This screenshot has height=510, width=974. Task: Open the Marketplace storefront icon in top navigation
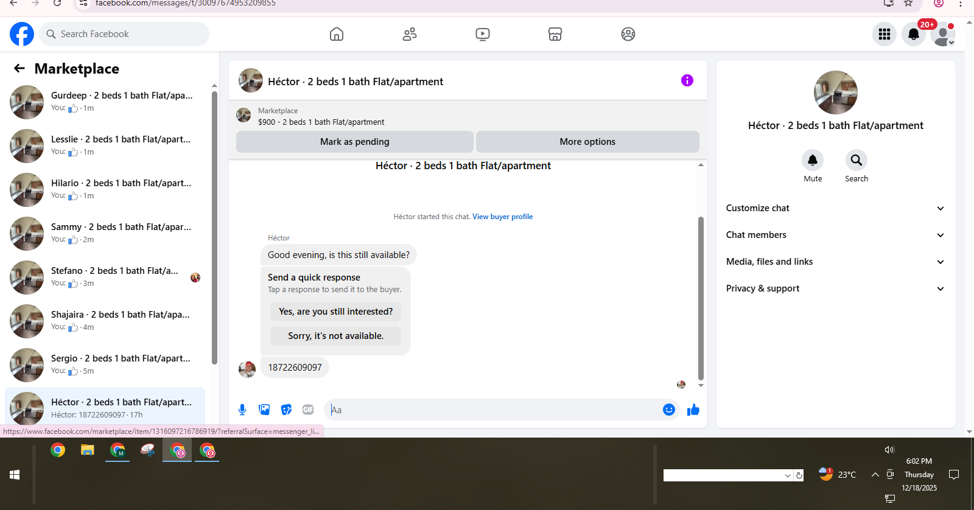555,34
